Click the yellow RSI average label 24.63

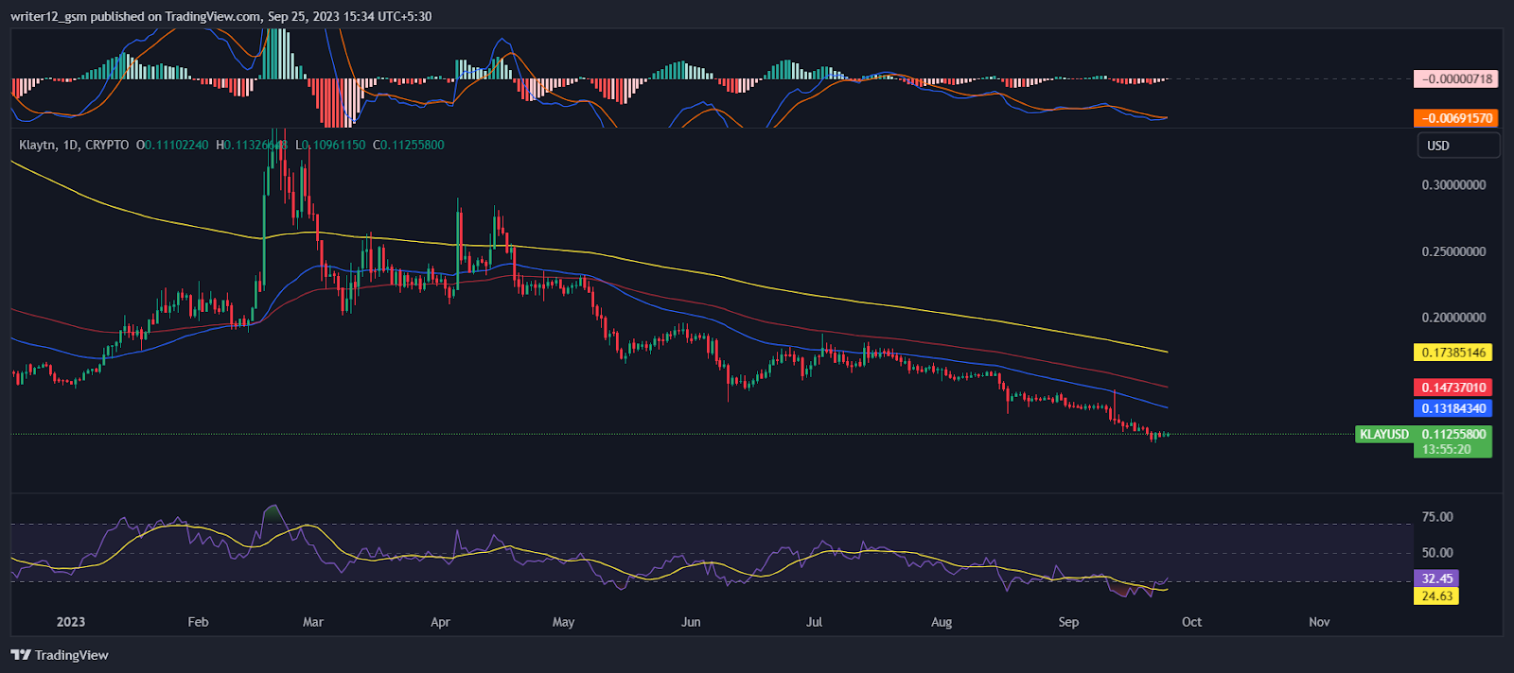pos(1436,596)
